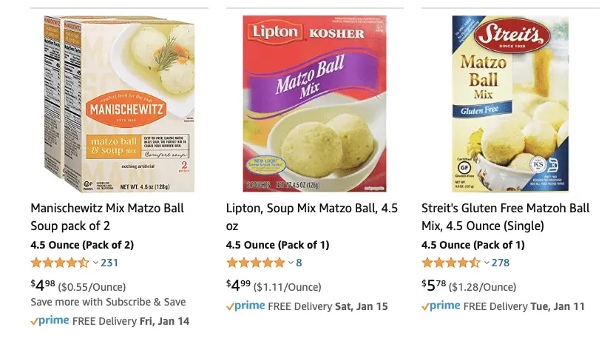The height and width of the screenshot is (344, 613).
Task: Click Manischewitz Mix Matzo Ball Soup title
Action: (107, 216)
